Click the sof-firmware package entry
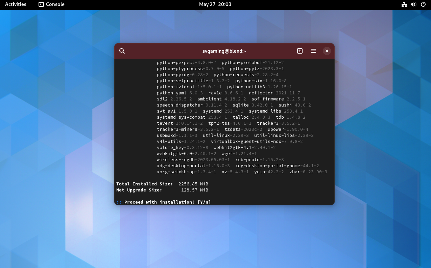The image size is (431, 268). [268, 99]
